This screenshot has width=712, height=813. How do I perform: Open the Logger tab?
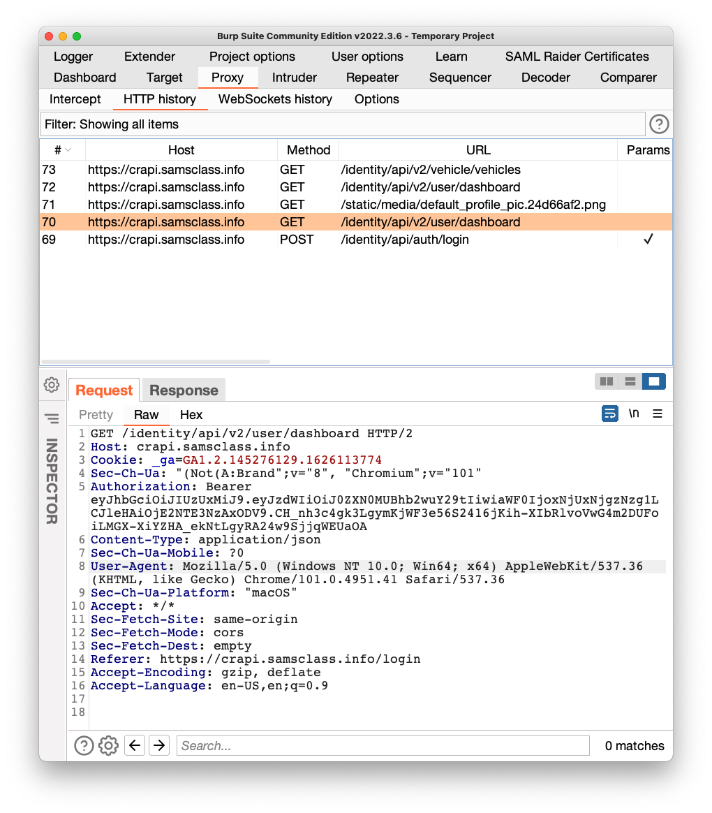pyautogui.click(x=73, y=57)
